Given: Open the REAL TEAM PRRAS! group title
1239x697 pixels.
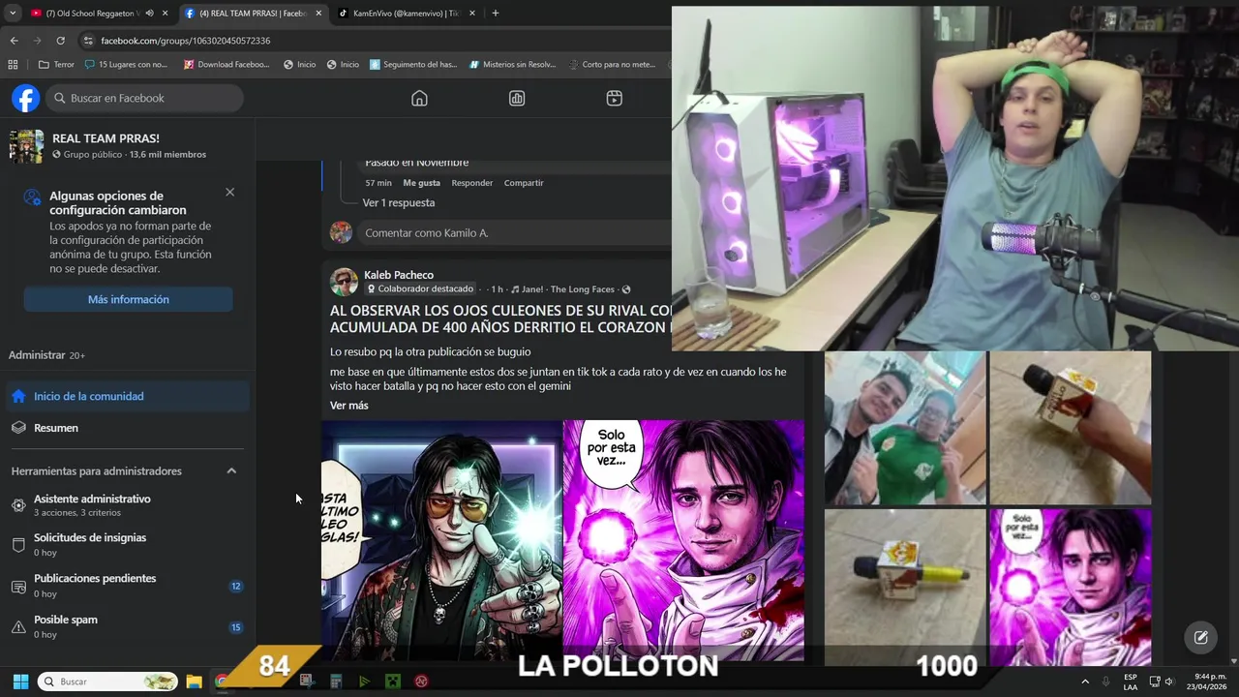Looking at the screenshot, I should [106, 138].
